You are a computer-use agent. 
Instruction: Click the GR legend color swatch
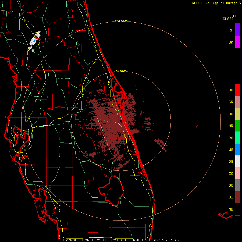click(x=237, y=102)
